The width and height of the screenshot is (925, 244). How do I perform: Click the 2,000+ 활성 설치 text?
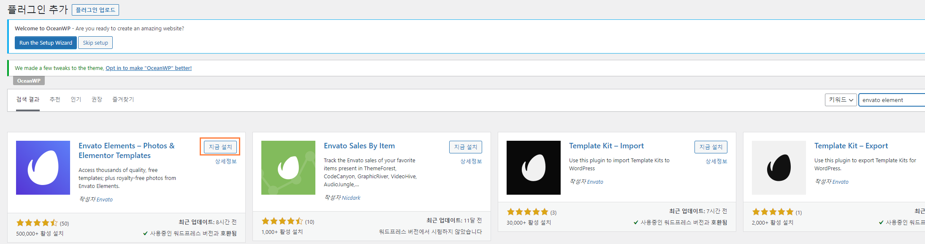click(x=773, y=223)
